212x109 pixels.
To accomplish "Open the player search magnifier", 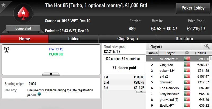I will point(207,46).
